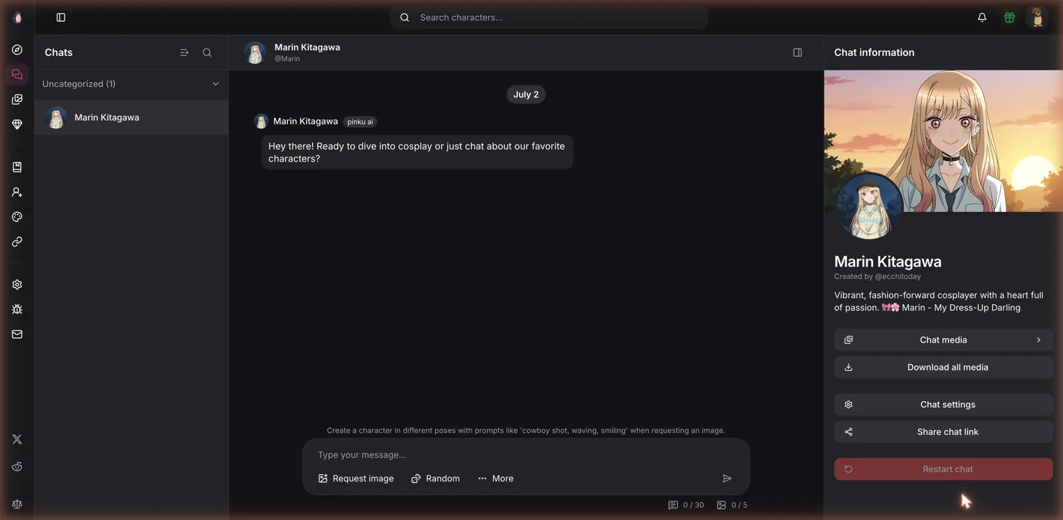Open the gallery images sidebar icon
1063x520 pixels.
(x=17, y=100)
